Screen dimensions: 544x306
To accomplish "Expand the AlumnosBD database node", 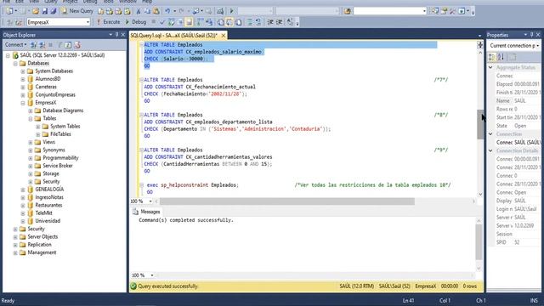I will (x=23, y=79).
